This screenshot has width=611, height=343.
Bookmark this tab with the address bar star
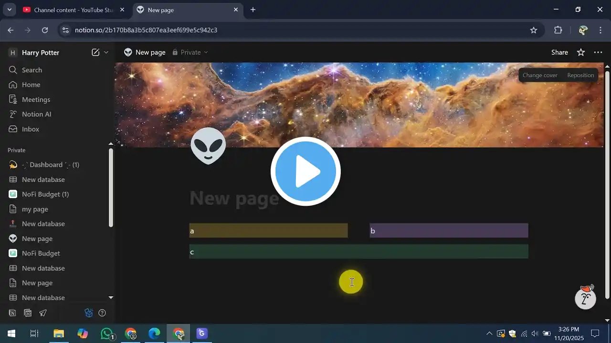(x=534, y=30)
